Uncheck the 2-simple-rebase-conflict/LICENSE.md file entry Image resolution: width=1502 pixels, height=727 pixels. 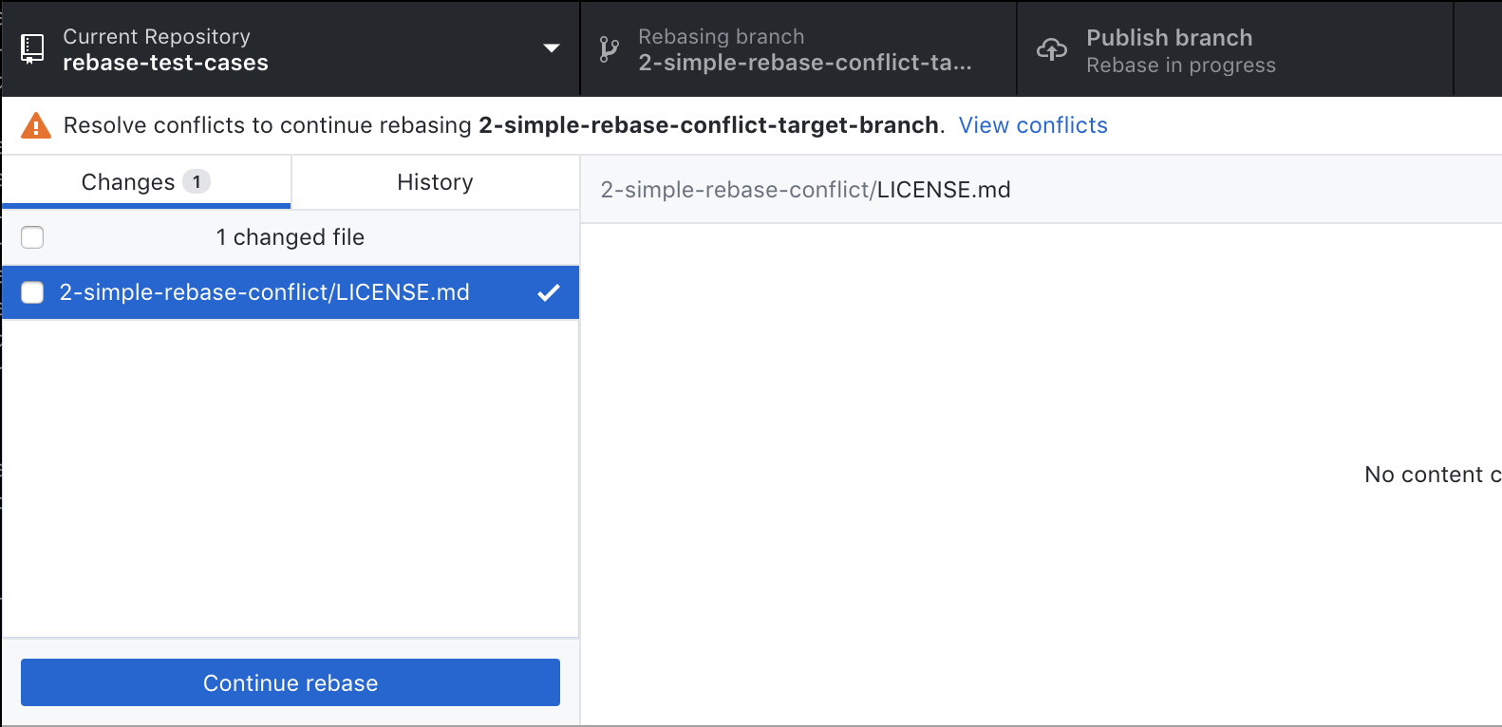coord(31,292)
